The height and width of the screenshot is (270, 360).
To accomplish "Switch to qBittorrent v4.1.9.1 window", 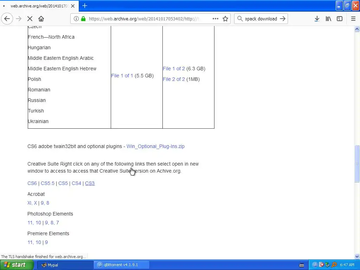I will tap(122, 265).
